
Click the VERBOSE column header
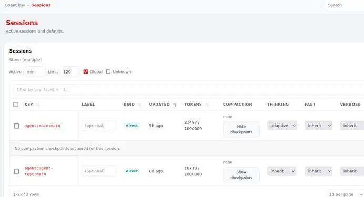(x=350, y=105)
